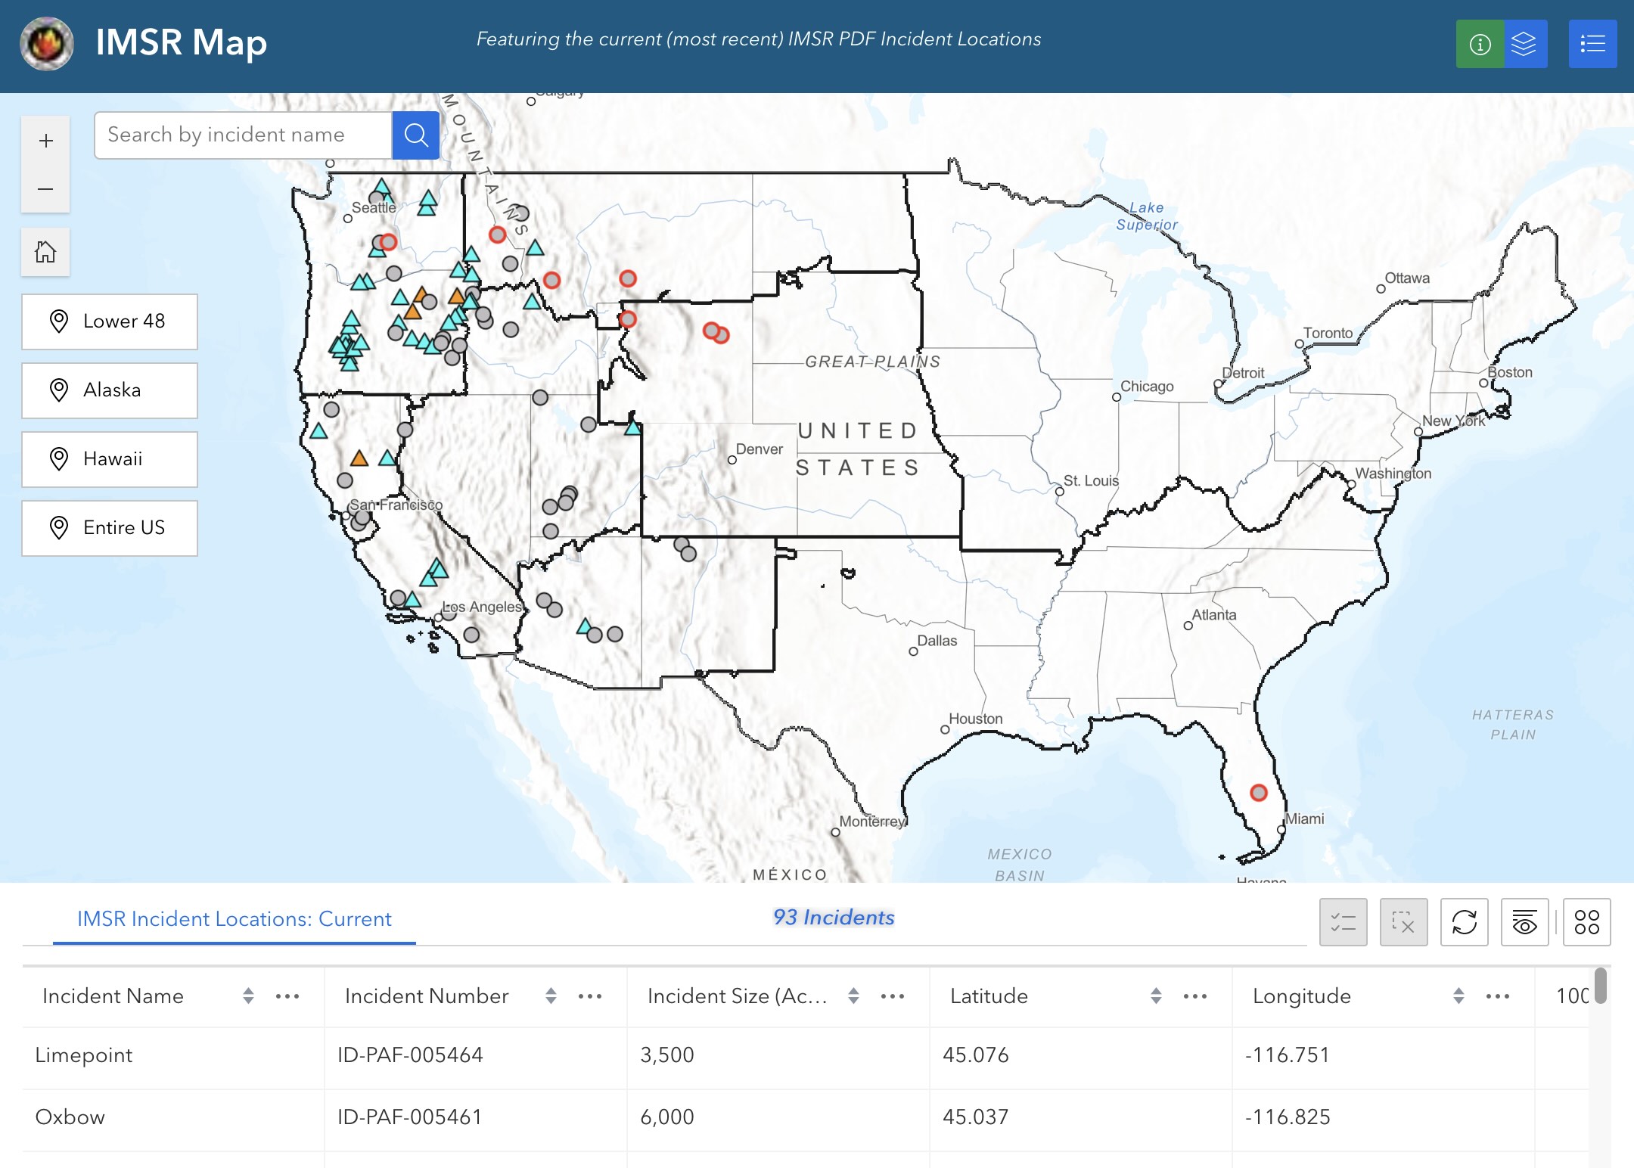Click the table vertical scrollbar
Viewport: 1634px width, 1168px height.
point(1600,985)
